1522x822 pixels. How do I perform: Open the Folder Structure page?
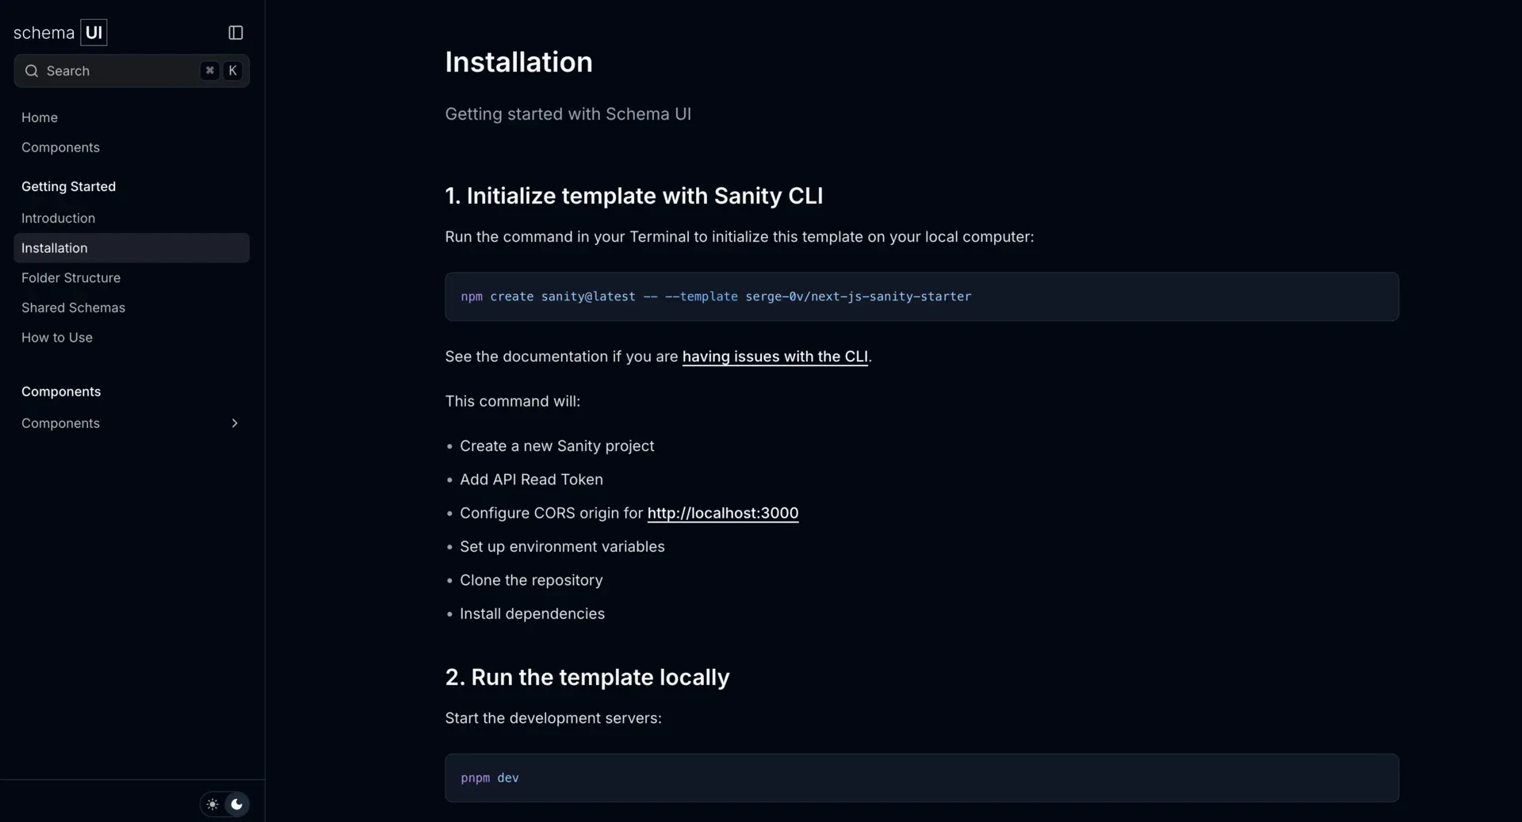pos(71,278)
